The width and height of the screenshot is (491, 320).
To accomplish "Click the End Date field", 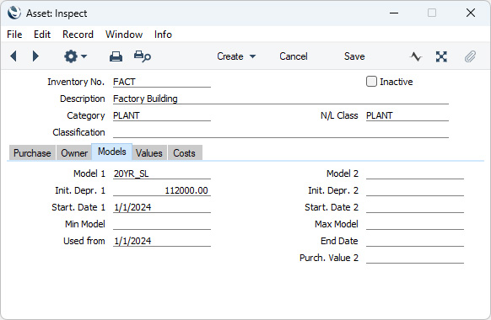I will click(x=414, y=241).
